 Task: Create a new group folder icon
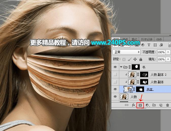pyautogui.click(x=154, y=105)
